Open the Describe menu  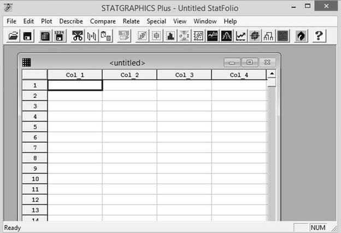(71, 21)
